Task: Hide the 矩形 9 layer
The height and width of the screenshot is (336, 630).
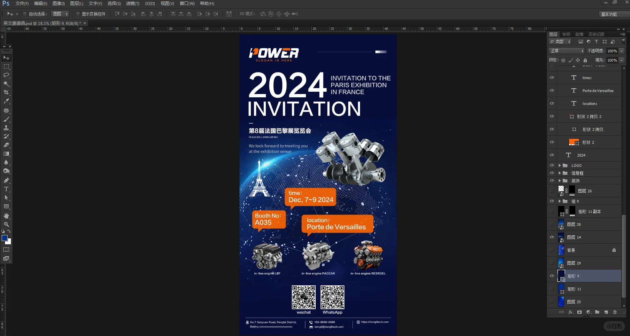Action: [552, 276]
